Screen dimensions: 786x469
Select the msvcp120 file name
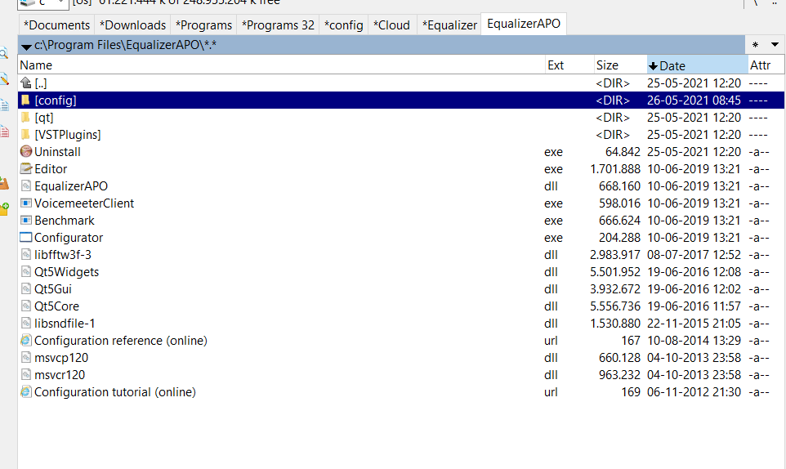(x=61, y=358)
